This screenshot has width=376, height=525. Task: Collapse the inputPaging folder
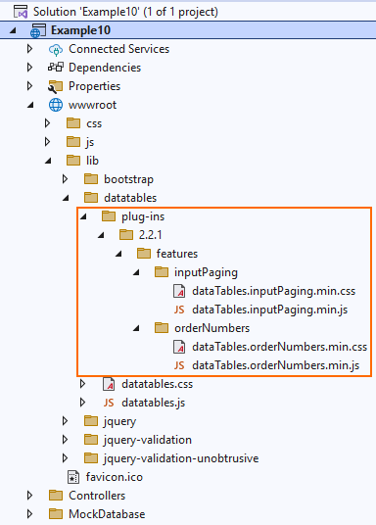pyautogui.click(x=137, y=272)
